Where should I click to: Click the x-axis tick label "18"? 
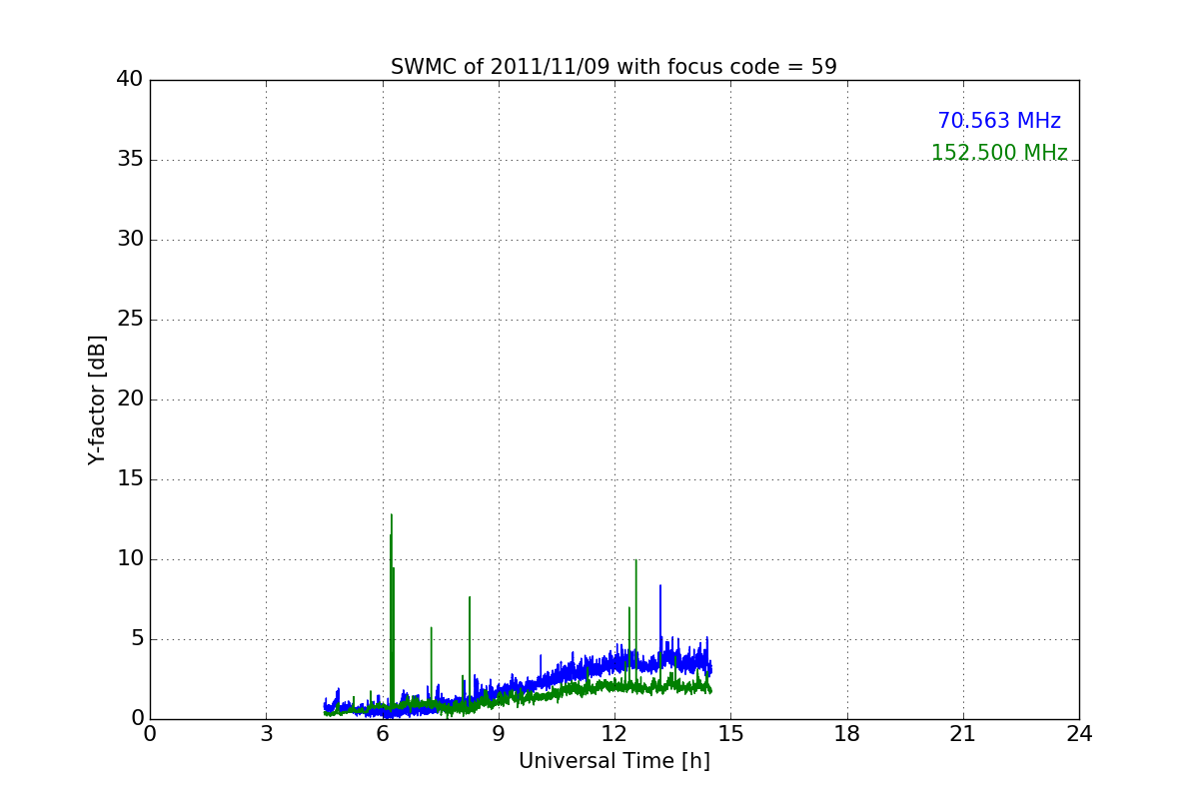coord(847,734)
